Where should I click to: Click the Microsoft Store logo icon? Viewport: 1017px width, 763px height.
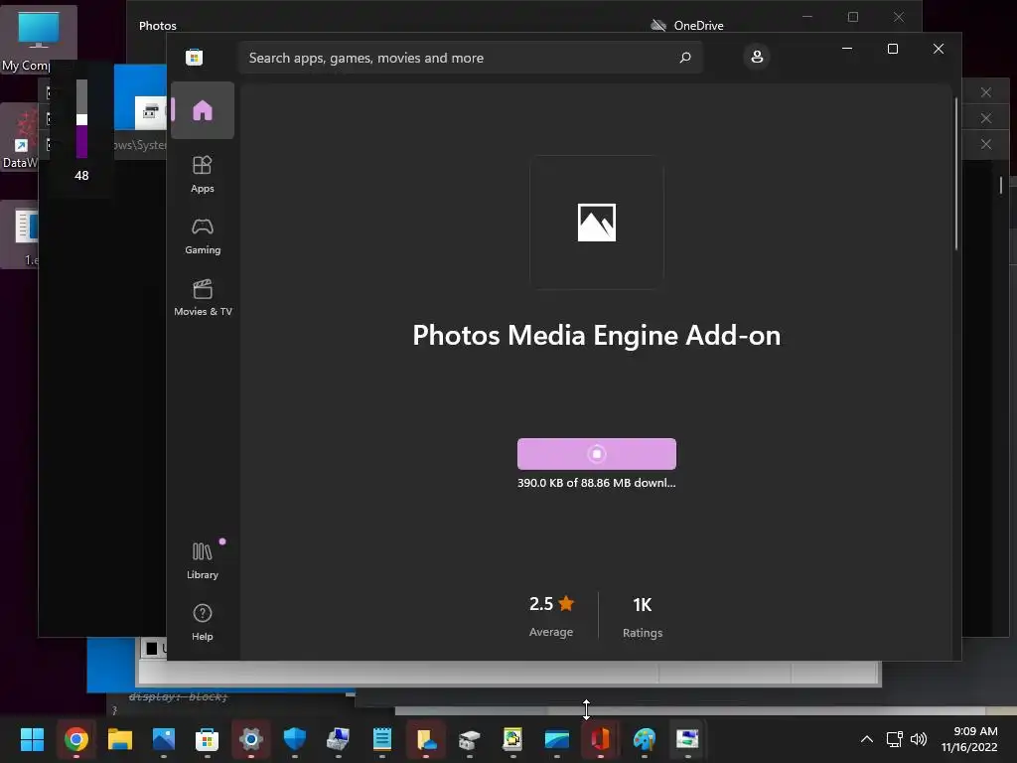point(194,57)
